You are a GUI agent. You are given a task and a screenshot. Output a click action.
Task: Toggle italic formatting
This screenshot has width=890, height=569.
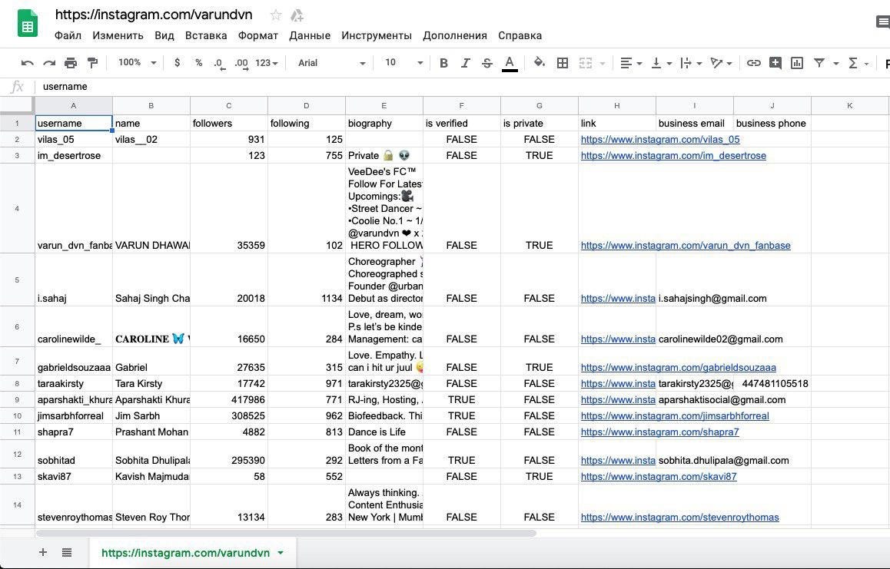click(x=466, y=63)
